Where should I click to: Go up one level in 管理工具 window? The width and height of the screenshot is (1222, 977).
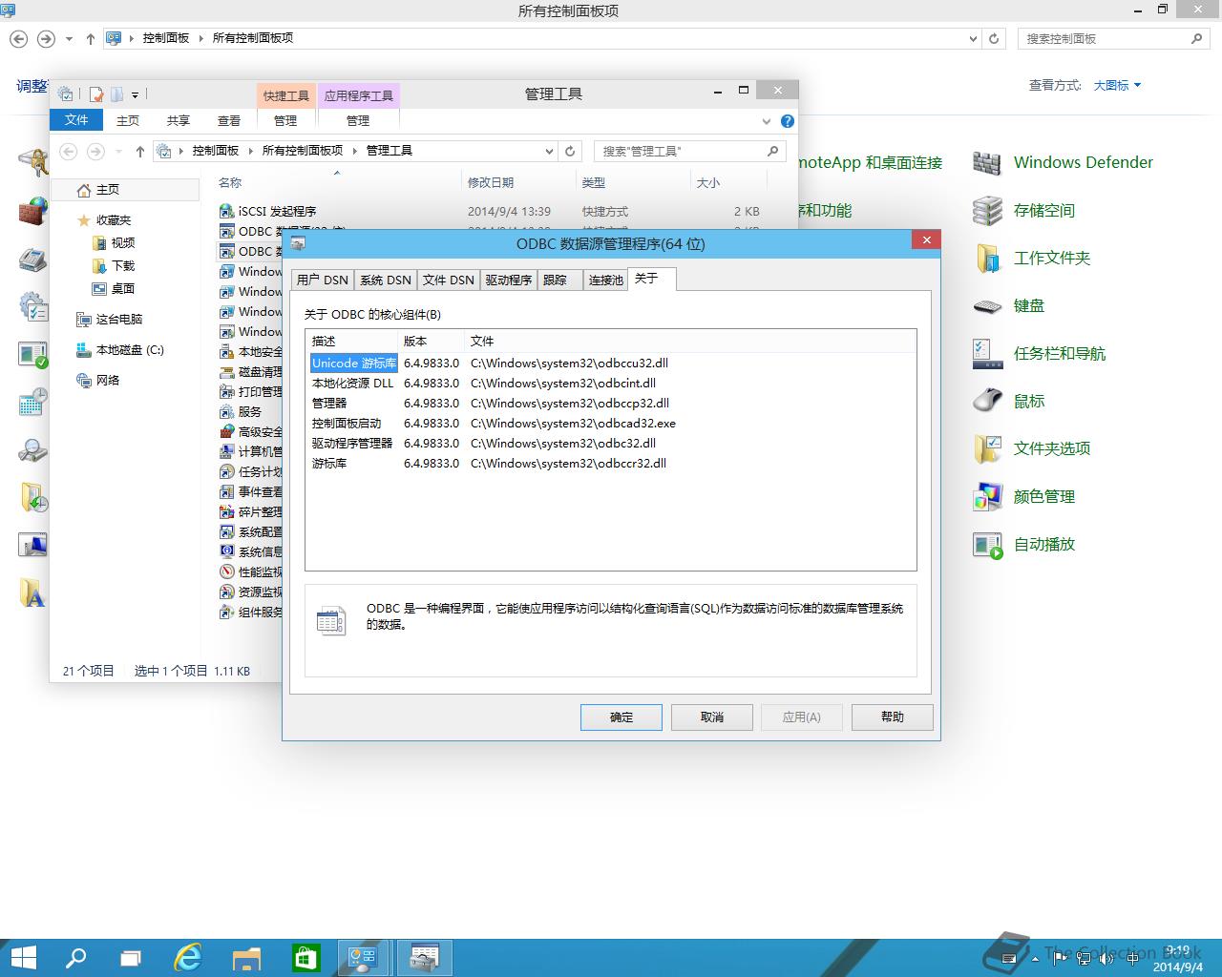coord(140,151)
